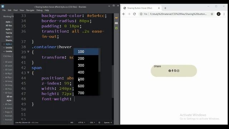Click the green extension icon in Brackets sidebar
This screenshot has width=229, height=129.
coord(116,28)
